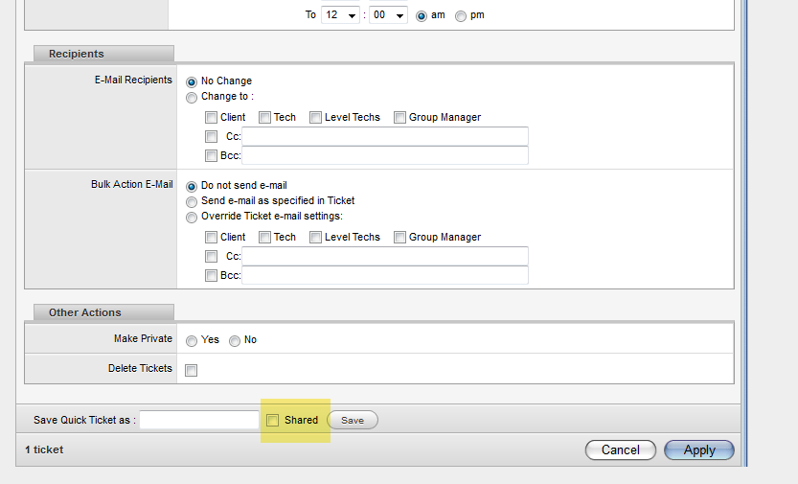Click the Save button
The width and height of the screenshot is (798, 484).
coord(353,420)
